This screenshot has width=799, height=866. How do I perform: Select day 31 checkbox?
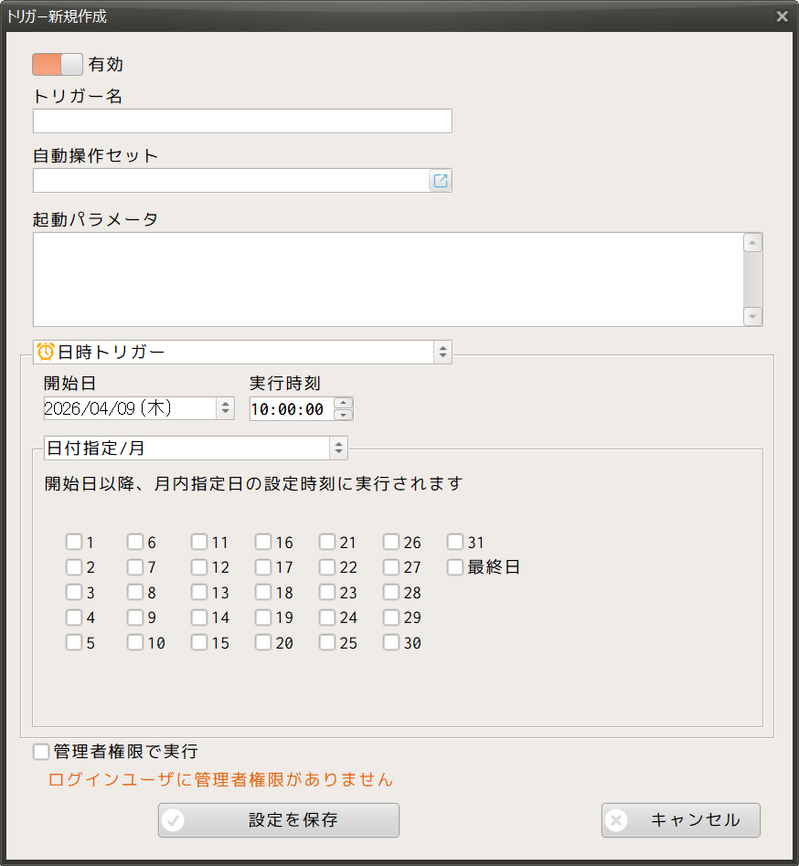(x=455, y=542)
